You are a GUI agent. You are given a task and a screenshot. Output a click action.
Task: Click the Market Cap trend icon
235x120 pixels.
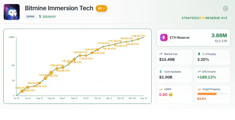[161, 54]
